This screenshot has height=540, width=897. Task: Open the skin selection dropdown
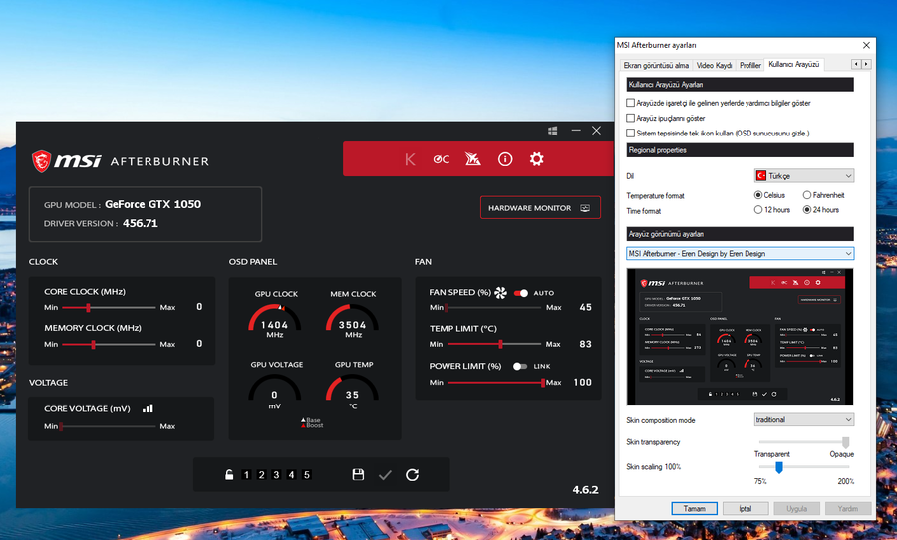click(x=741, y=253)
